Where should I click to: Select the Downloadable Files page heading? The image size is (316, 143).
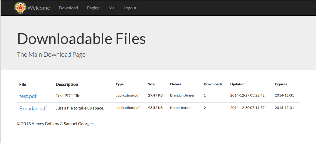point(81,39)
